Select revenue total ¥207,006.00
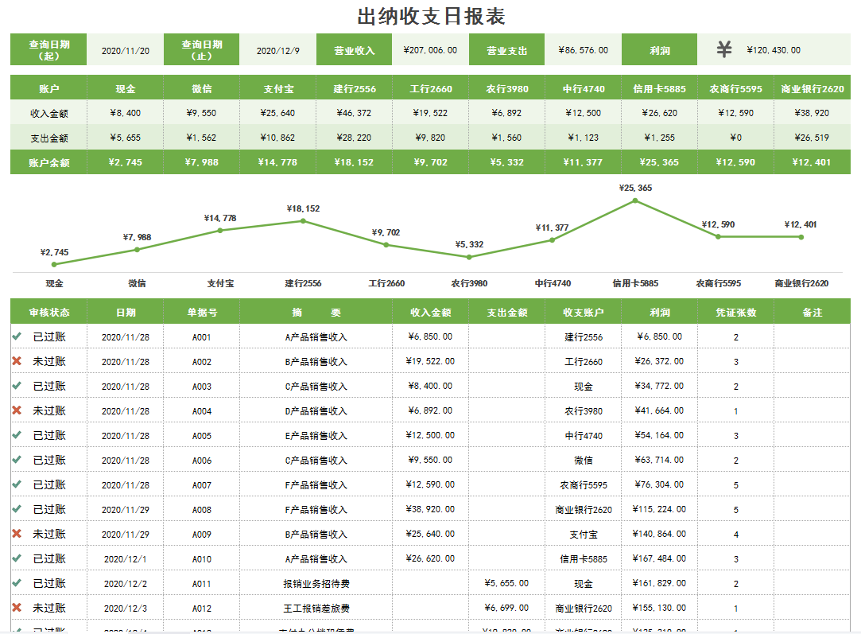Image resolution: width=861 pixels, height=634 pixels. pyautogui.click(x=431, y=50)
